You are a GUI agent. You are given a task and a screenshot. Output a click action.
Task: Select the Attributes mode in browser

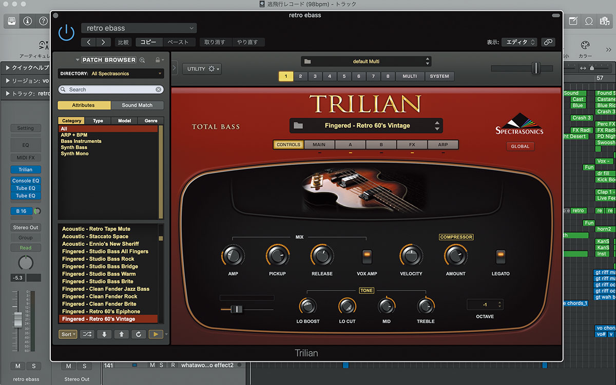tap(84, 105)
